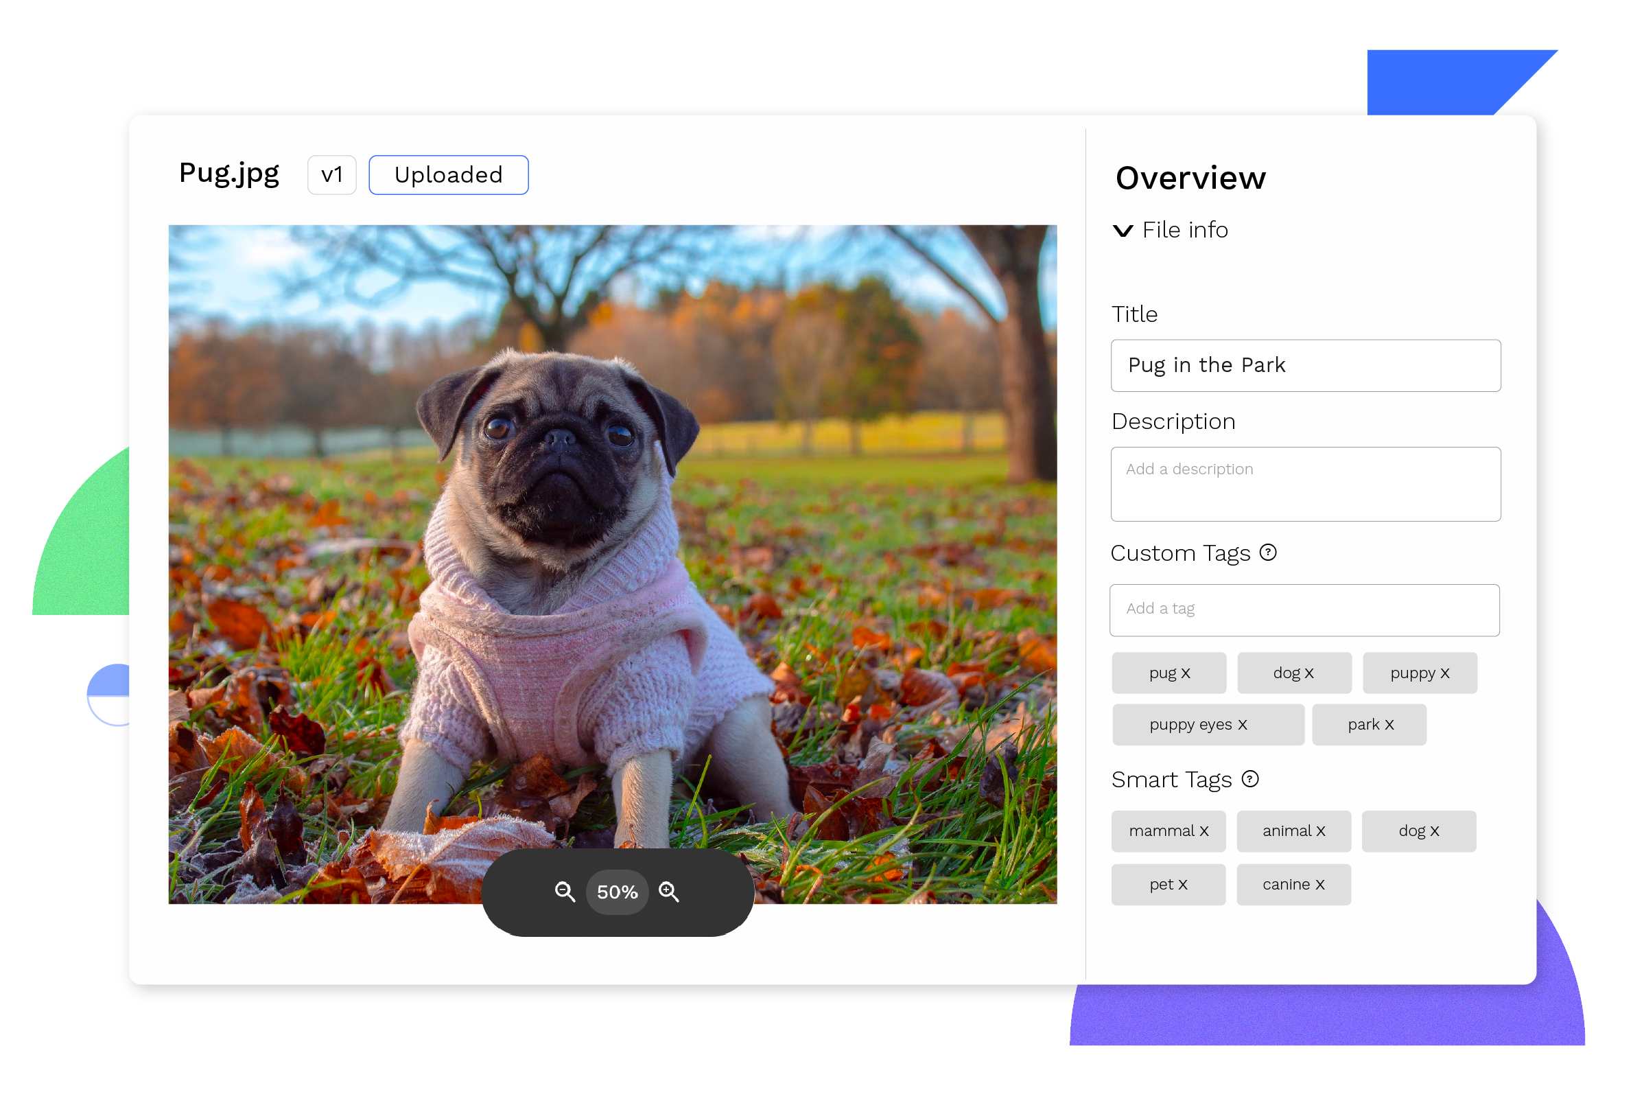Delete the pet smart tag

tap(1183, 885)
